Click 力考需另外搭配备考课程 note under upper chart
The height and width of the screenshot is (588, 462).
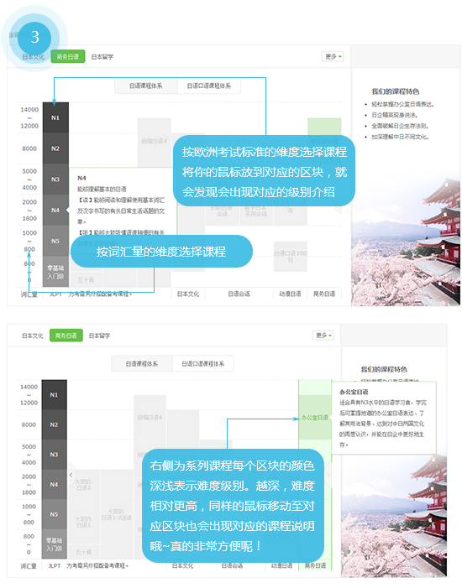(100, 294)
